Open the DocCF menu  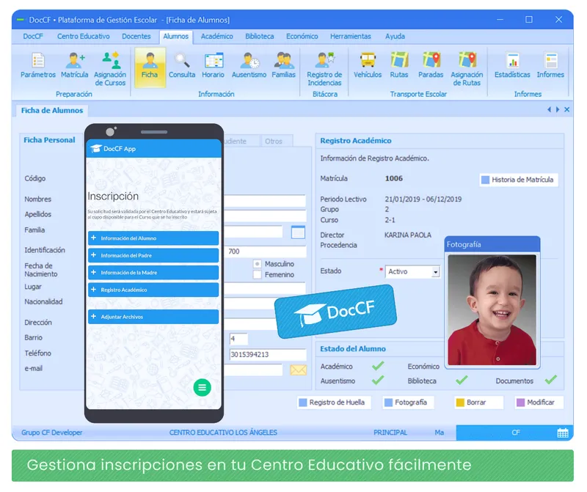tap(33, 36)
